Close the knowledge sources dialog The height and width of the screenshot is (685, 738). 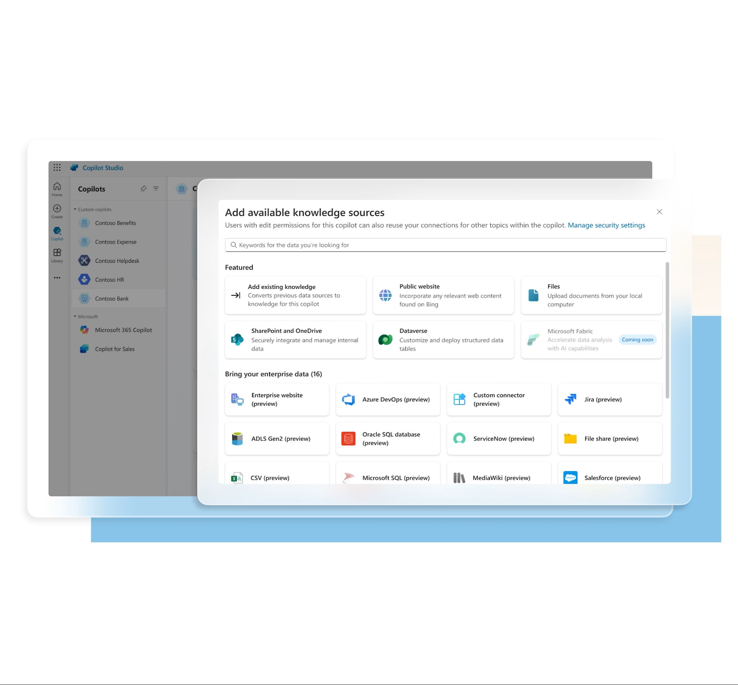tap(659, 212)
